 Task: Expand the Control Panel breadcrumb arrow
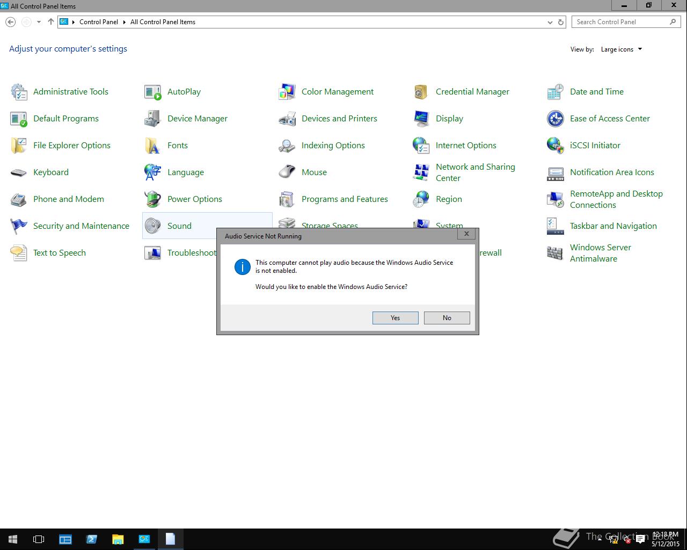tap(124, 22)
